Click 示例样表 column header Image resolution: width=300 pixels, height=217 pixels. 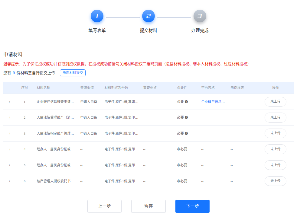(237, 88)
